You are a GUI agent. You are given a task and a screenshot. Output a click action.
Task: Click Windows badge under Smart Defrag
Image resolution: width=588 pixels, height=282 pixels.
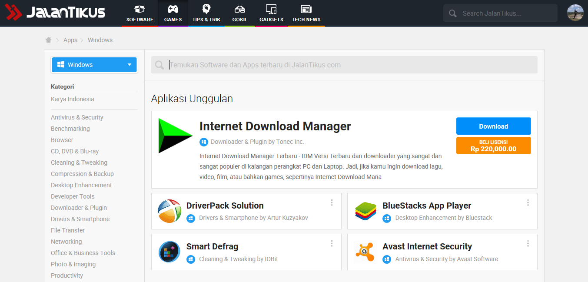(190, 259)
